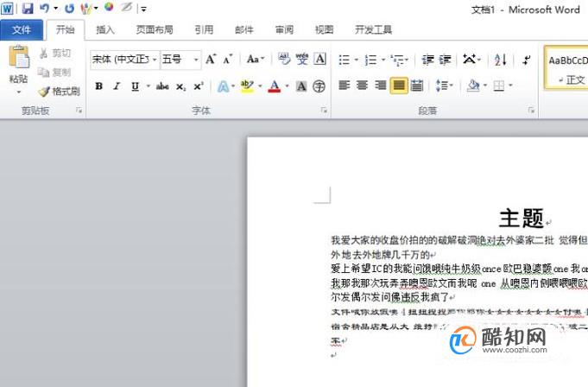The width and height of the screenshot is (588, 387).
Task: Click the Cut (剪切) command
Action: 55,53
